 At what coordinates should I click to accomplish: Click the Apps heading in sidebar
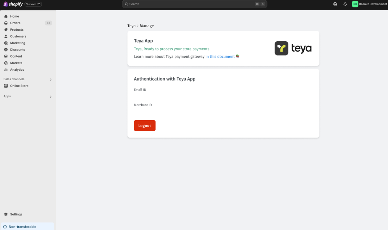pos(7,96)
